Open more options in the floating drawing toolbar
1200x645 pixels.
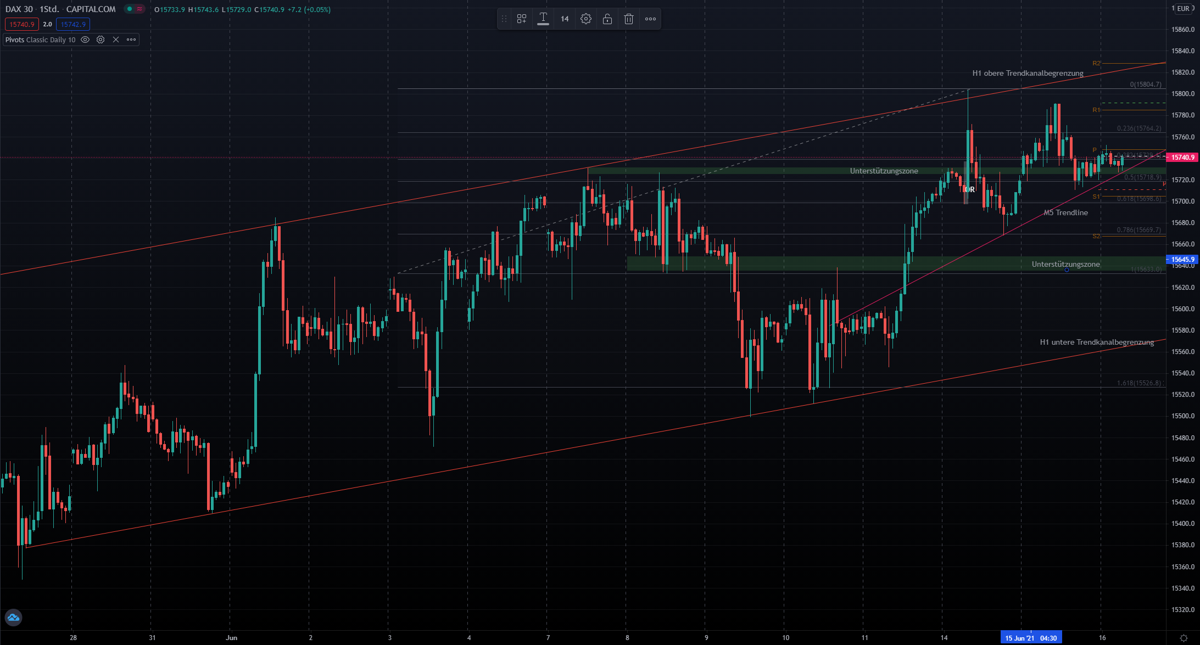tap(650, 19)
